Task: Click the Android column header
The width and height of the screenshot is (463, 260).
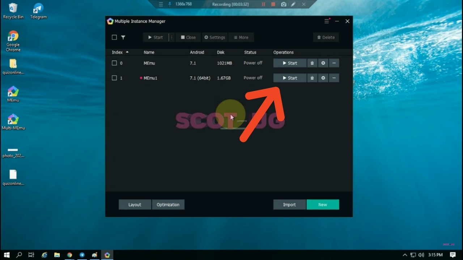Action: click(197, 52)
